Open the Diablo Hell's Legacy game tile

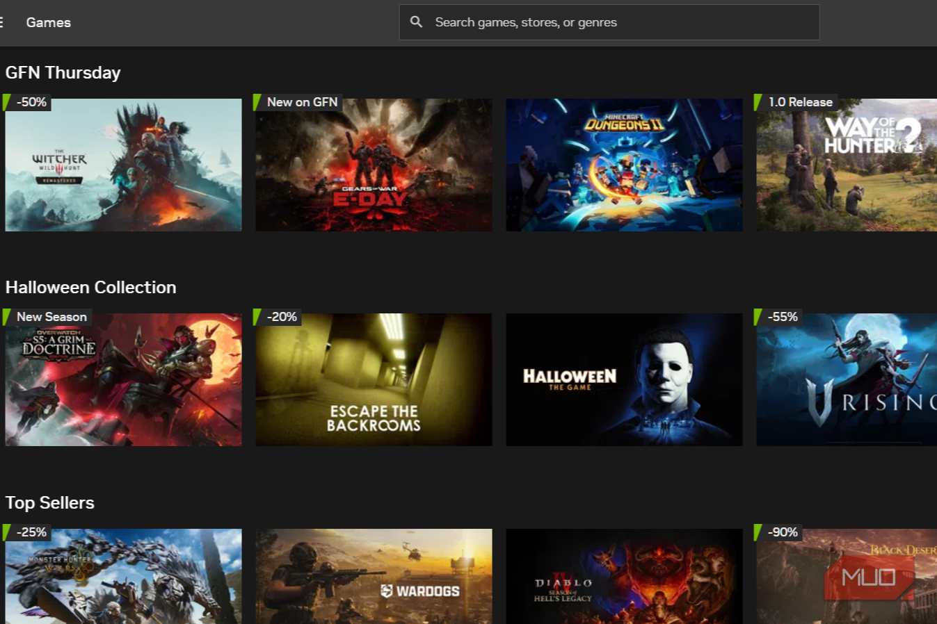point(624,576)
